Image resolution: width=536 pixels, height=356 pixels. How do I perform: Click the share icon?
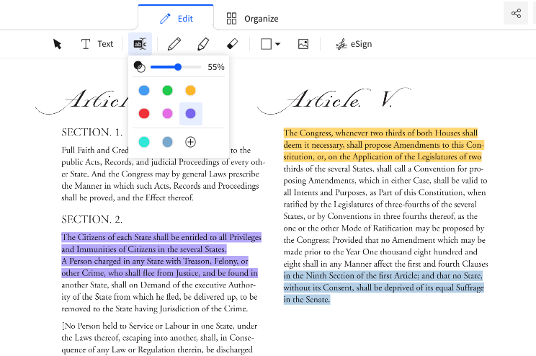pyautogui.click(x=516, y=14)
